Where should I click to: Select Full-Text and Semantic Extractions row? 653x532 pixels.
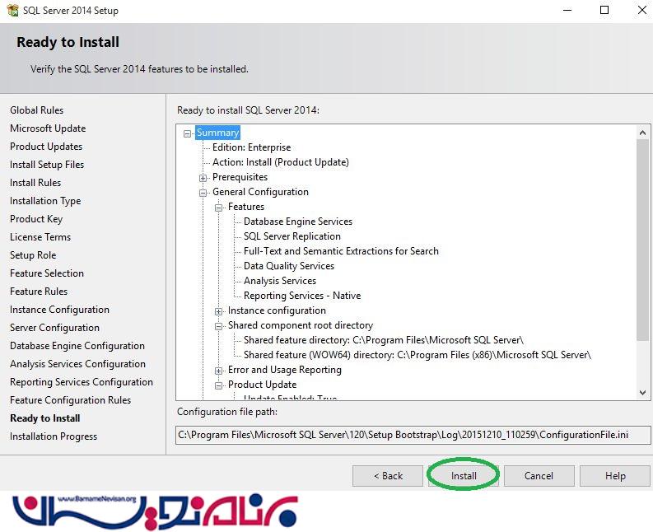click(341, 251)
